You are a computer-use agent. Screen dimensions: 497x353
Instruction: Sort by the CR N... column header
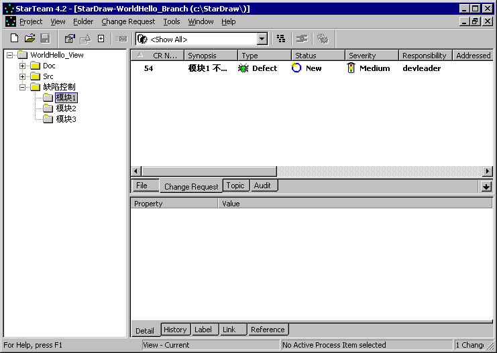(x=158, y=56)
